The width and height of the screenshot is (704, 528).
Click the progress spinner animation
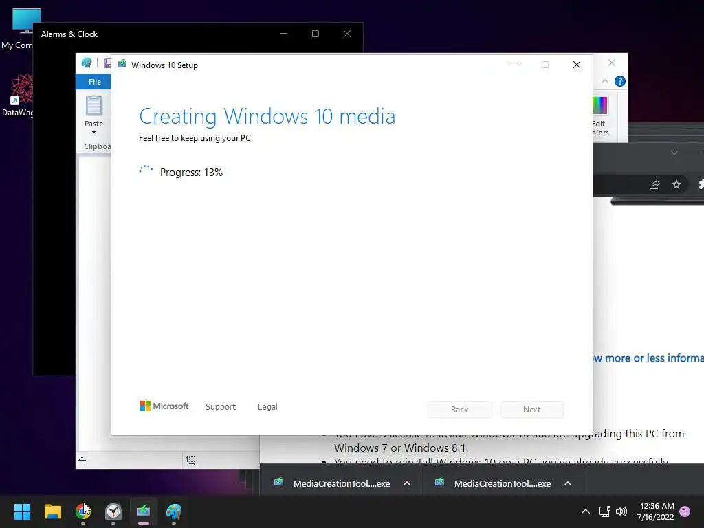[x=146, y=170]
